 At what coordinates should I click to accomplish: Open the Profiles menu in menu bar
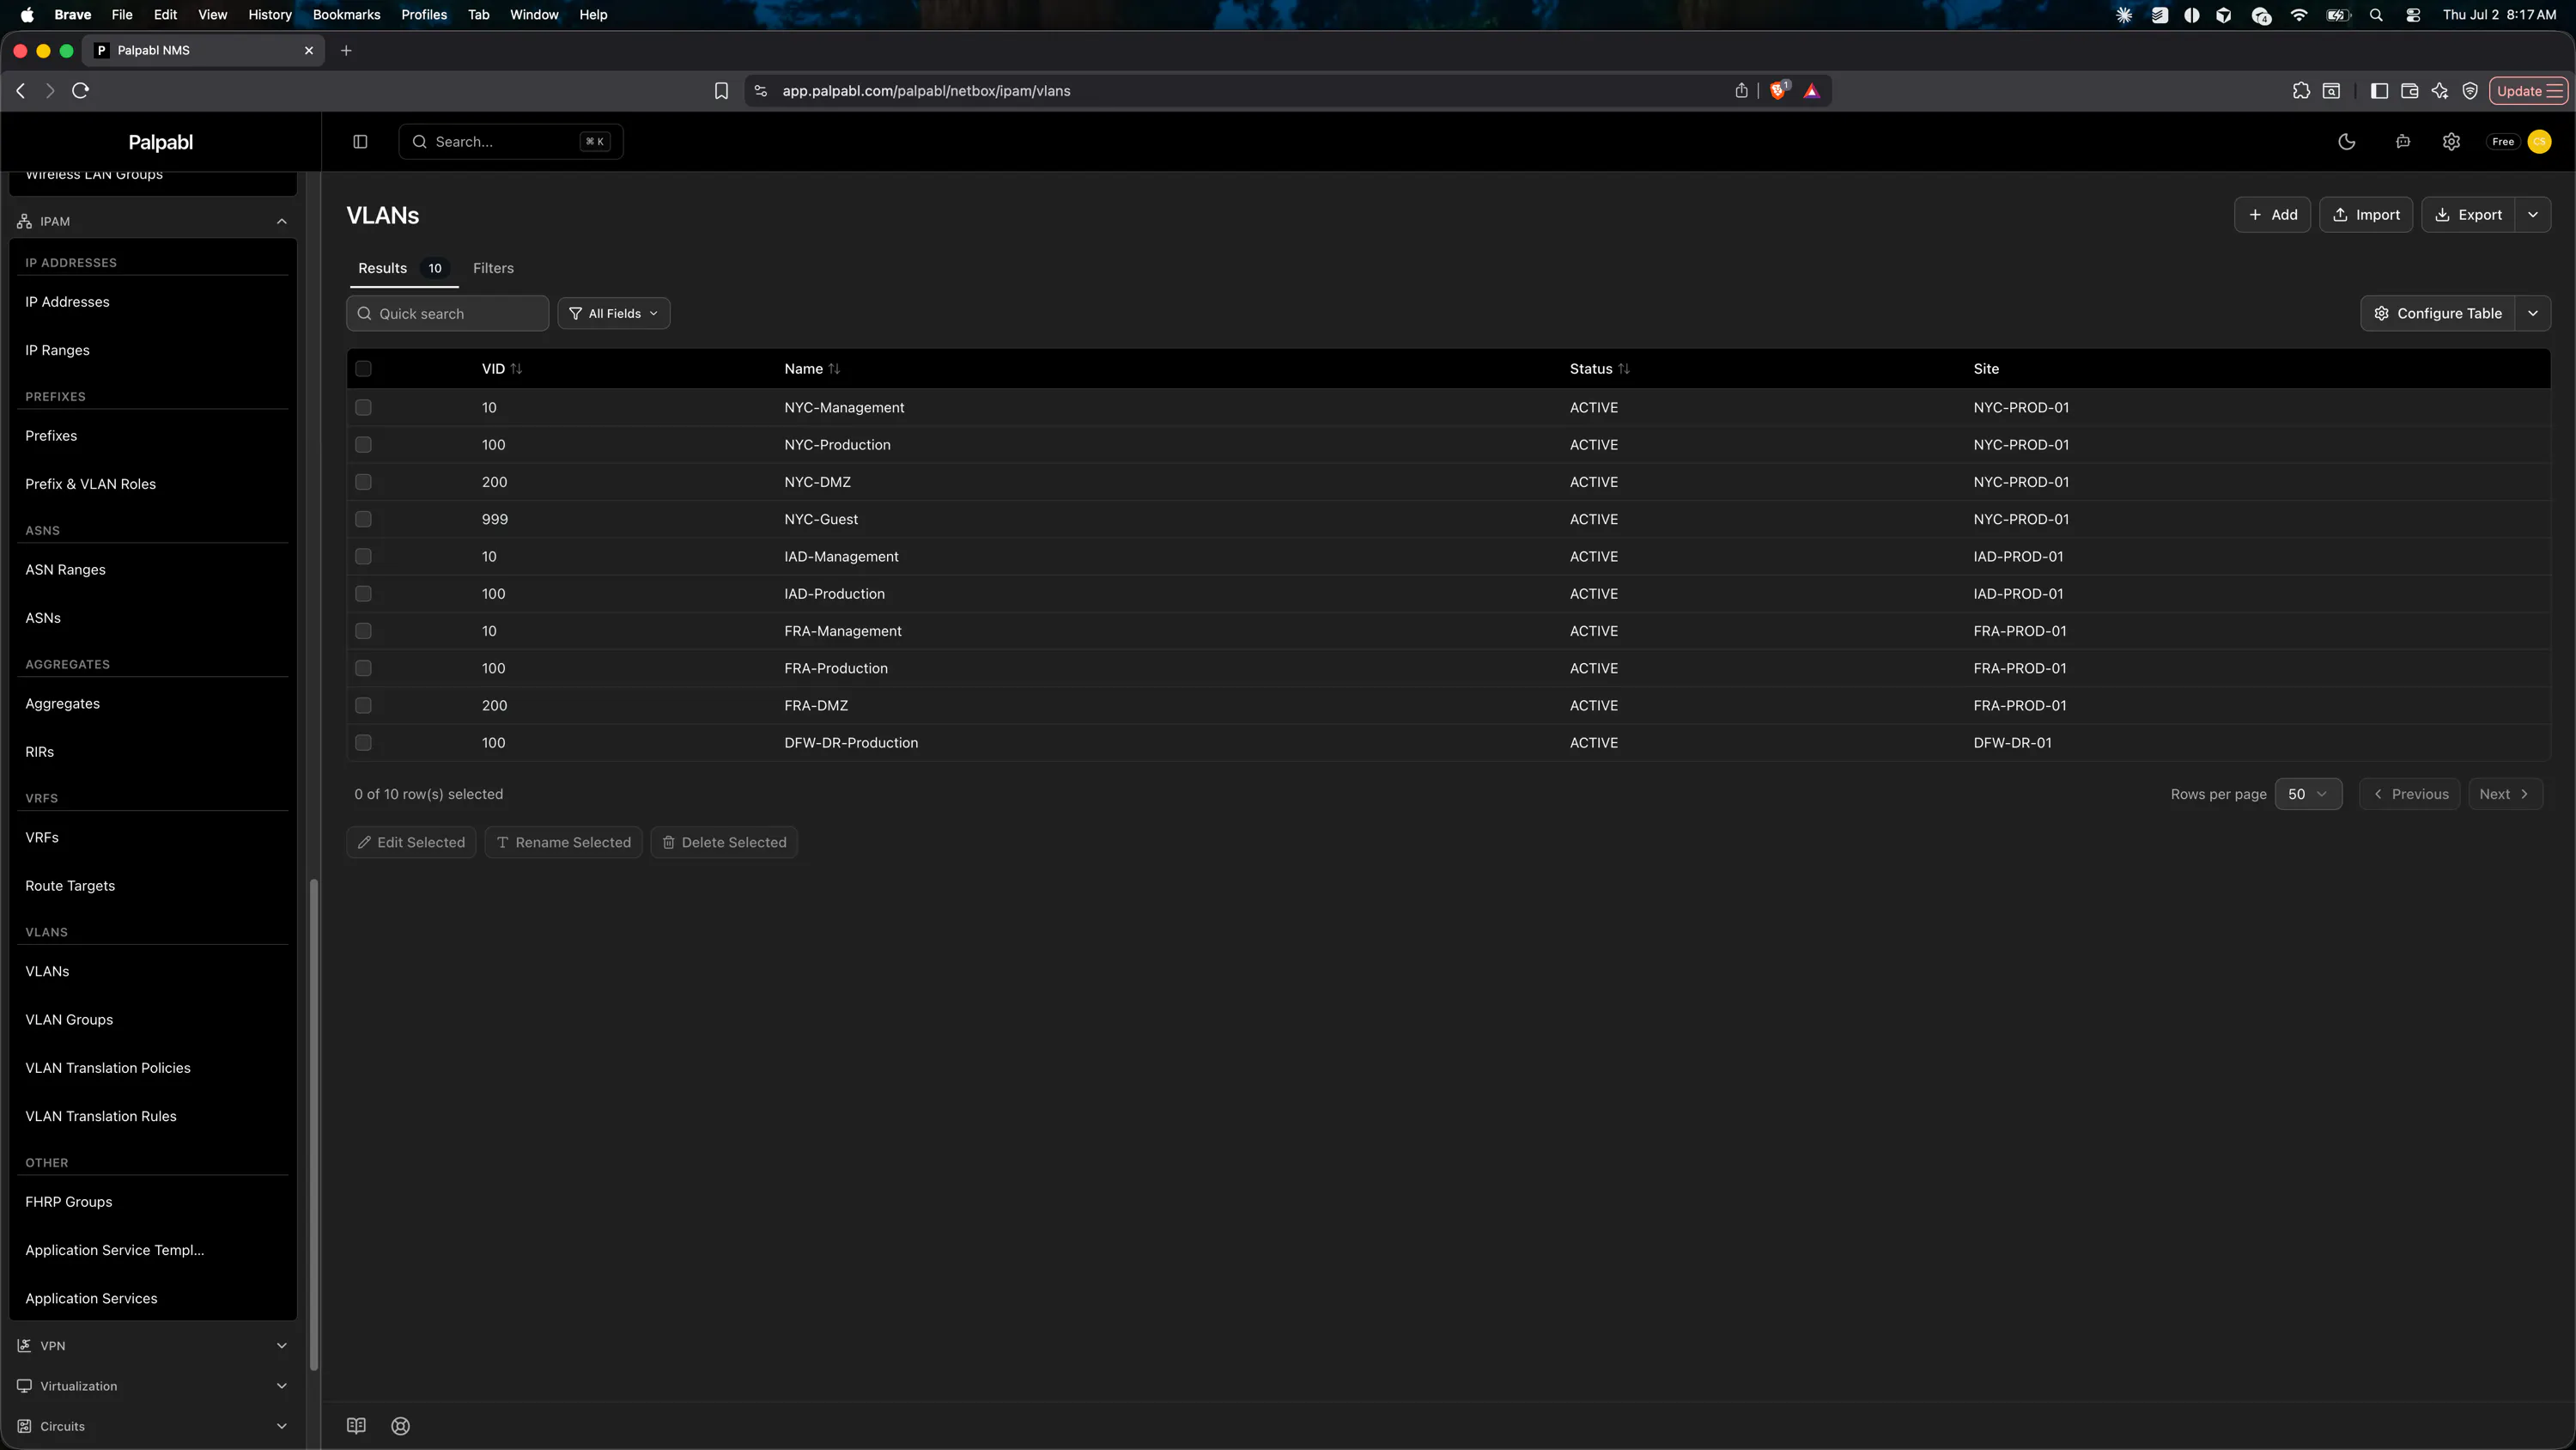coord(424,15)
